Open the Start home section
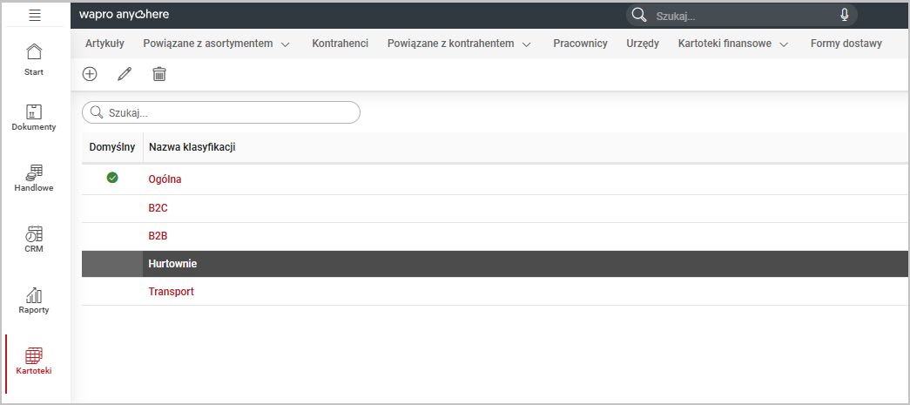This screenshot has width=910, height=405. [x=34, y=58]
